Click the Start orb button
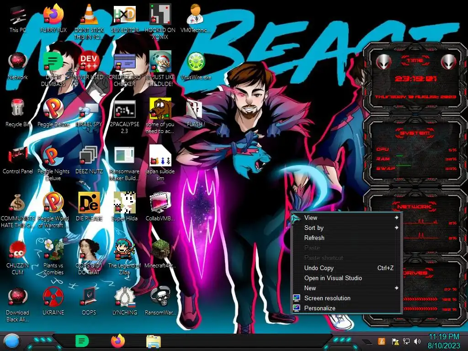Screen dimensions: 468x351 (12, 342)
